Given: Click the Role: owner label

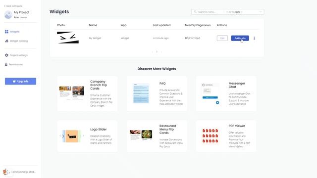Looking at the screenshot, I should [20, 17].
